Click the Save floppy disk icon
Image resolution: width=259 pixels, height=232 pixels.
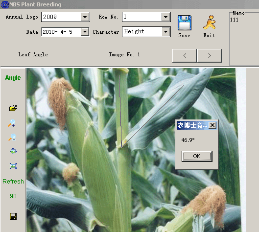(x=185, y=23)
